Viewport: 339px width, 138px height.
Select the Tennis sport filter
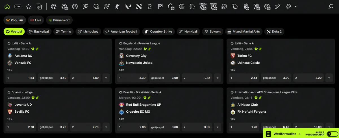(x=64, y=32)
